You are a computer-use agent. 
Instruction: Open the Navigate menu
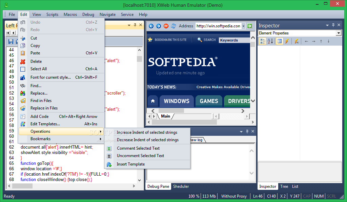click(x=107, y=14)
